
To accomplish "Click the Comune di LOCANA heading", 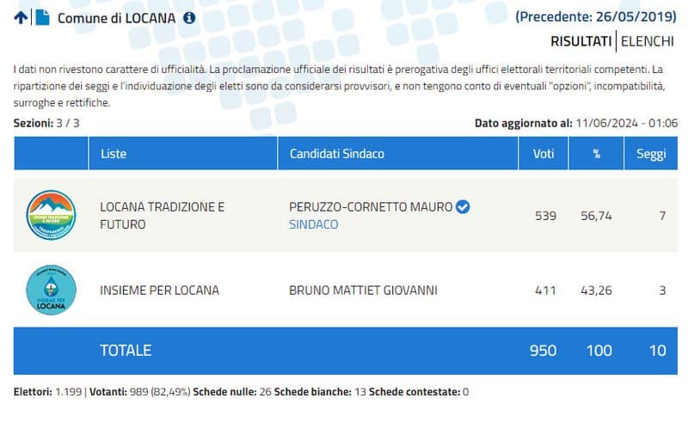I will pos(116,18).
